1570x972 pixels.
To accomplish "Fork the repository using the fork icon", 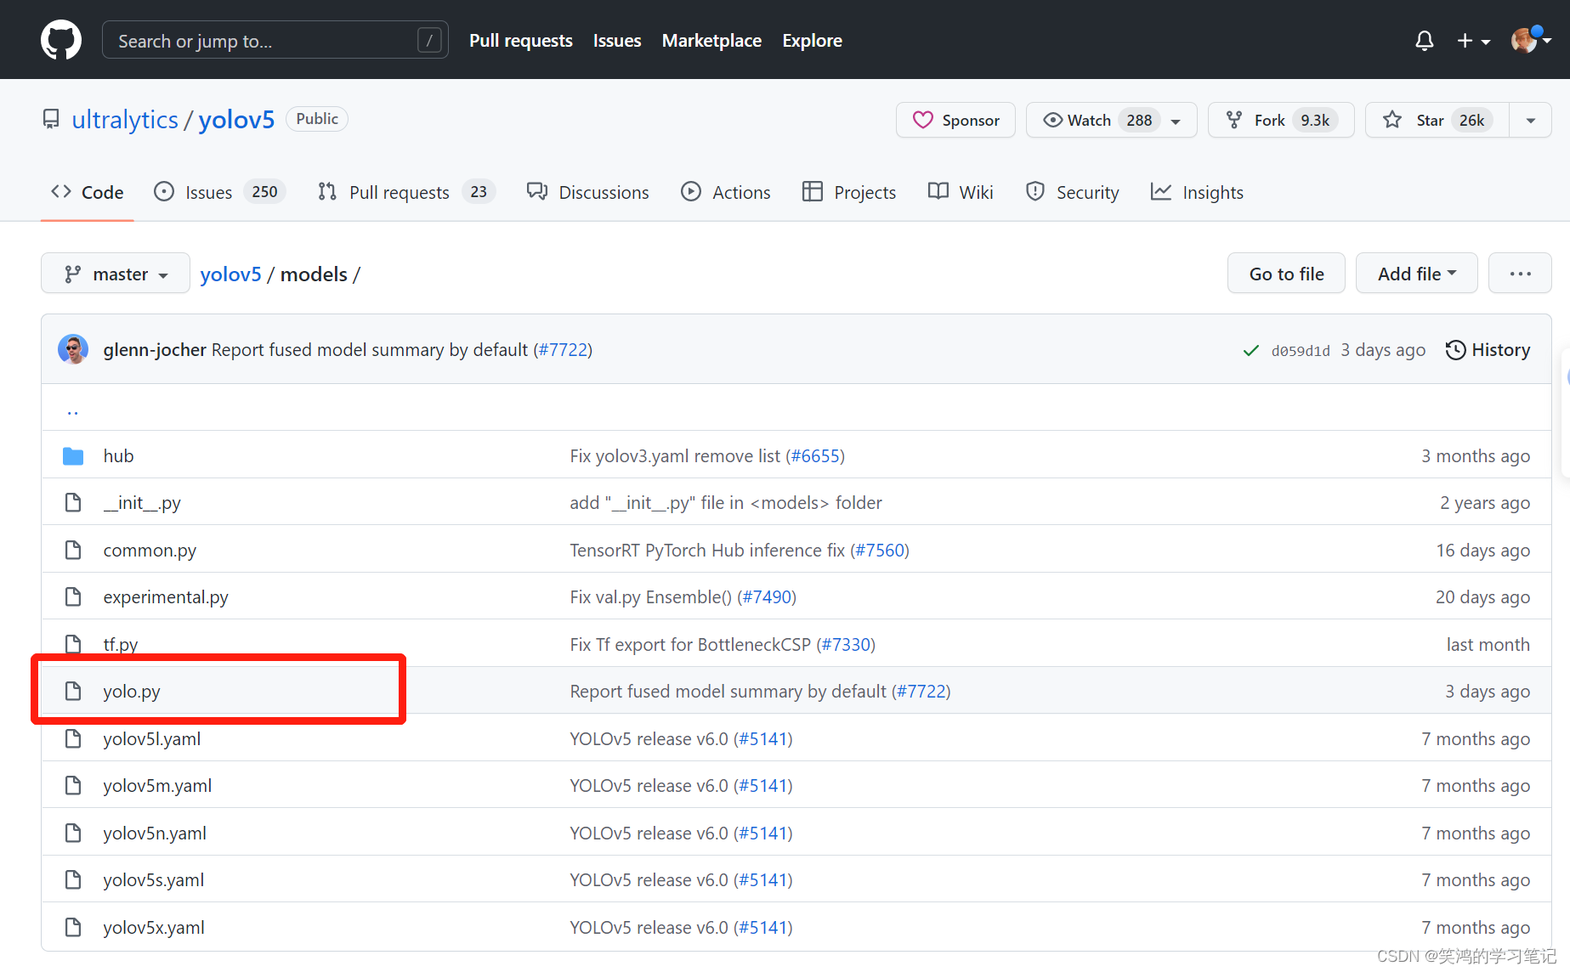I will pos(1233,120).
